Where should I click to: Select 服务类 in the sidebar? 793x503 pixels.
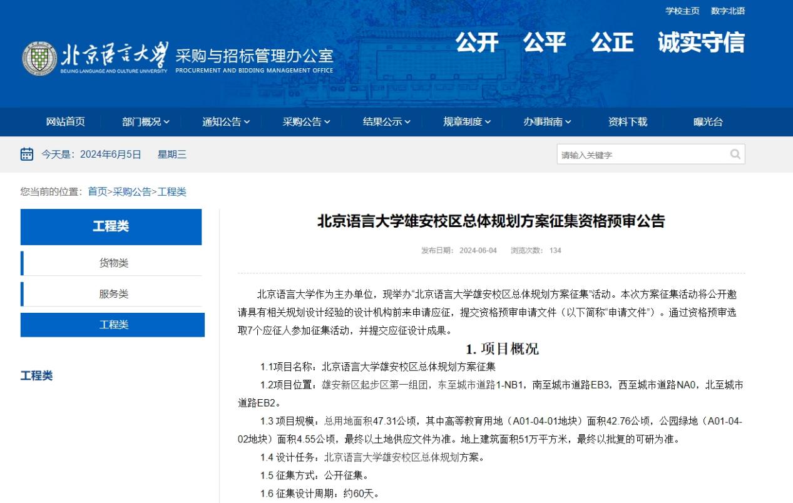pyautogui.click(x=113, y=294)
